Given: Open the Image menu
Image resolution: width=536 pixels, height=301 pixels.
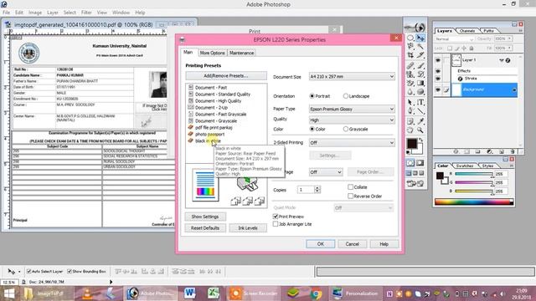Looking at the screenshot, I should click(35, 13).
